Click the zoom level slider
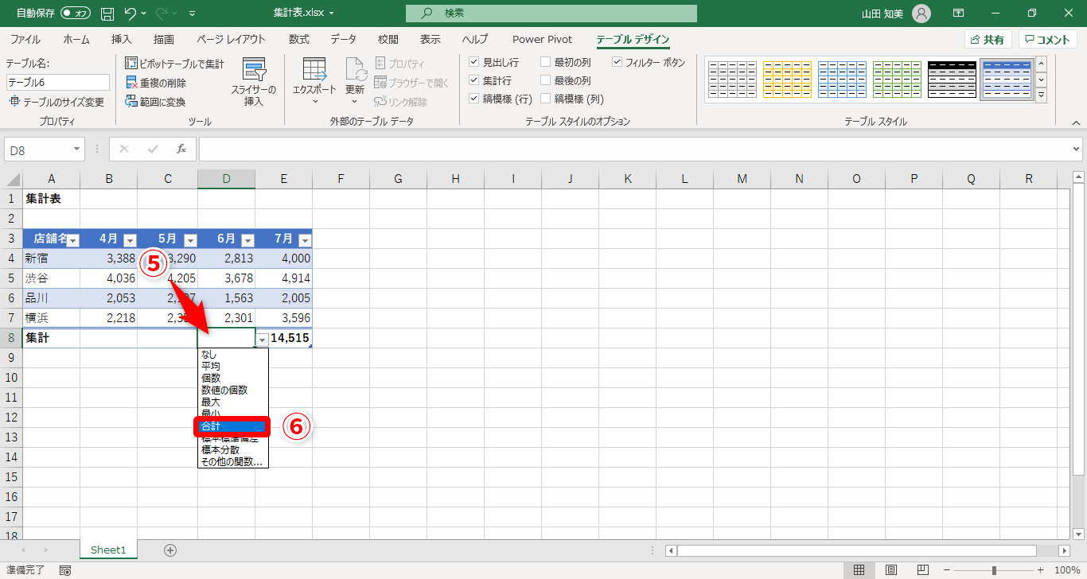 [x=994, y=570]
